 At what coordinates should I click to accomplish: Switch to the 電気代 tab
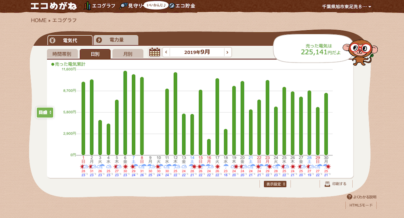pyautogui.click(x=70, y=40)
